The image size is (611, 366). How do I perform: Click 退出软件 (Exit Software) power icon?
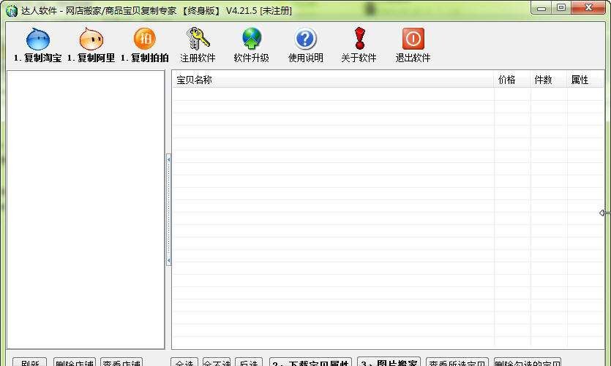[413, 45]
